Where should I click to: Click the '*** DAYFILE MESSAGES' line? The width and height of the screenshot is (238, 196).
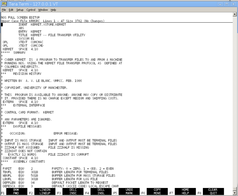coord(21,126)
